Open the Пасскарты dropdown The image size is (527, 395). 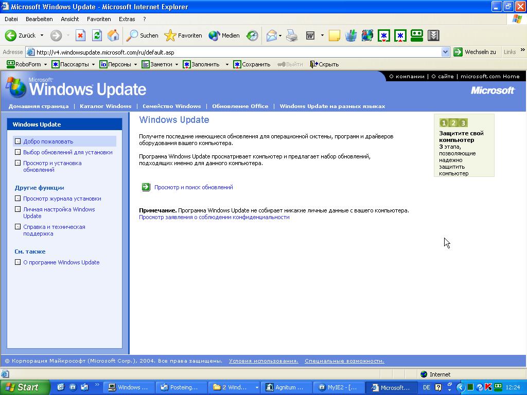point(93,64)
